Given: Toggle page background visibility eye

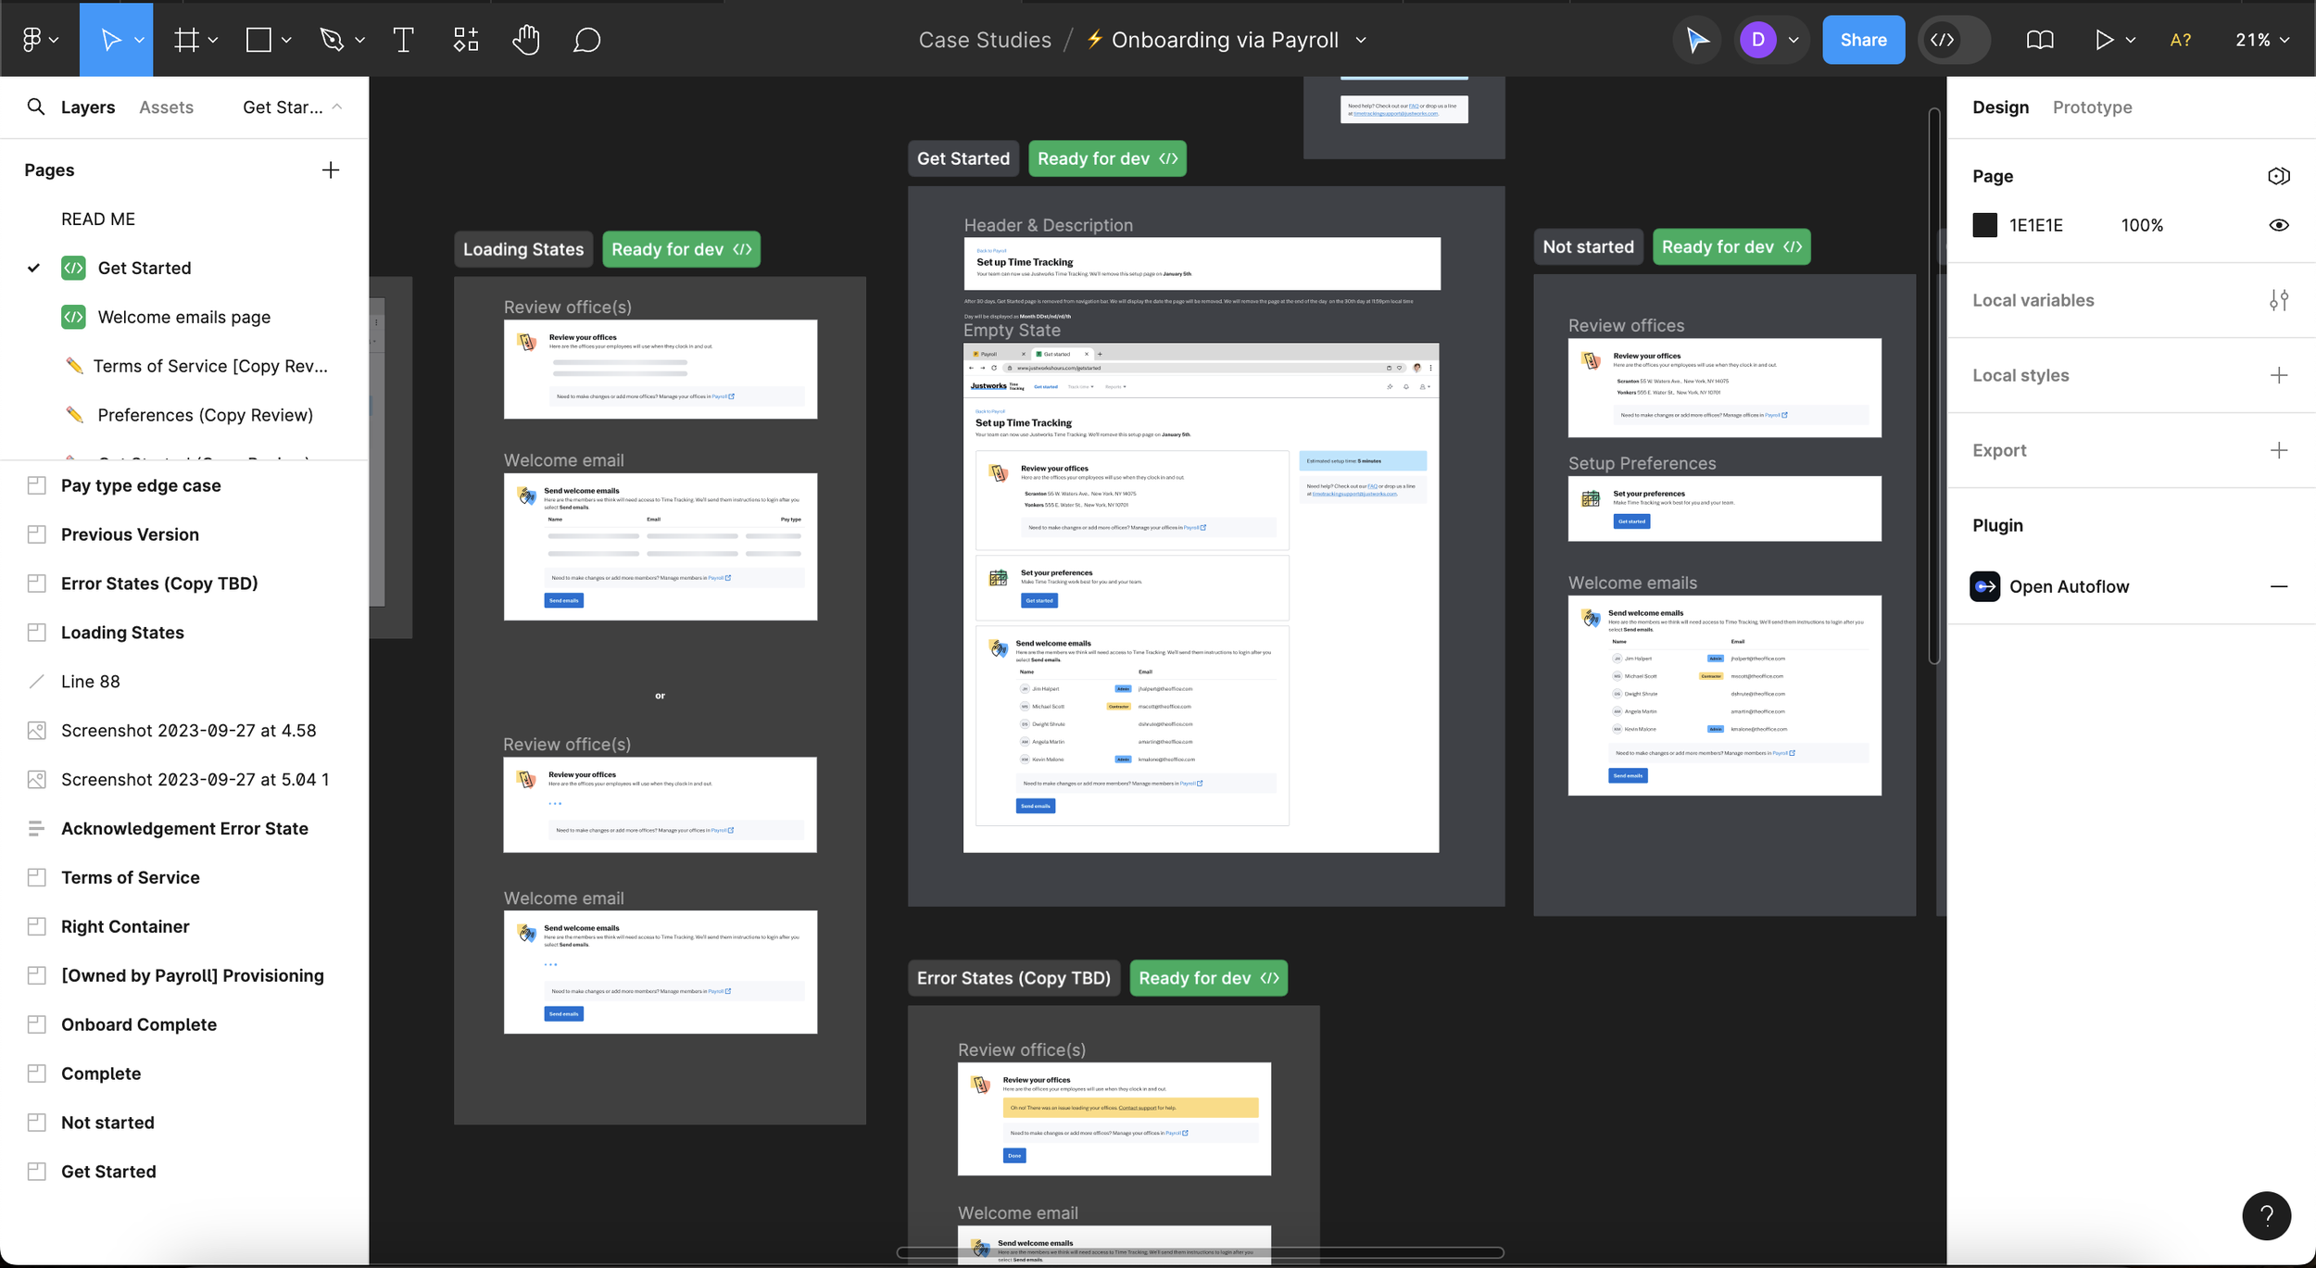Looking at the screenshot, I should (2279, 225).
